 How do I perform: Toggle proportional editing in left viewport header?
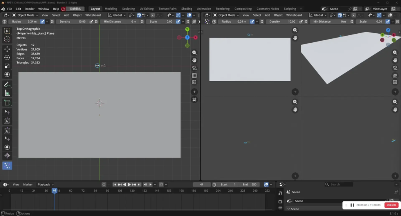click(x=153, y=15)
